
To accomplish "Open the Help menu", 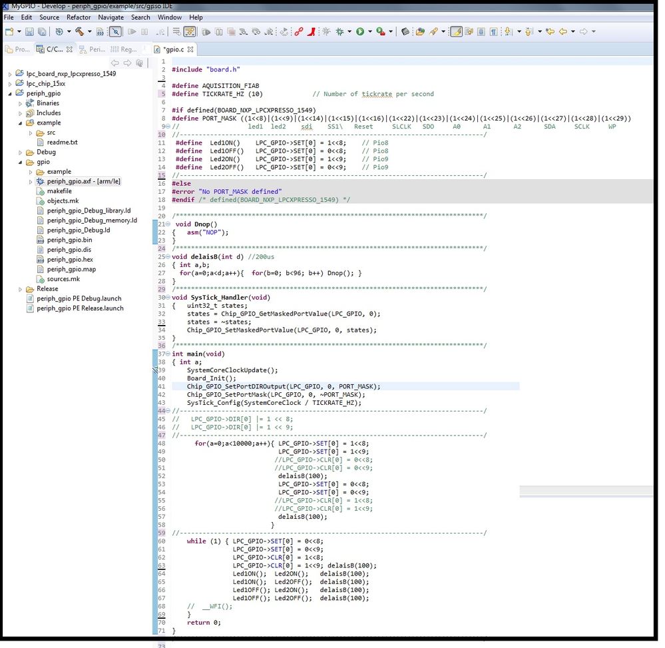I will point(196,17).
